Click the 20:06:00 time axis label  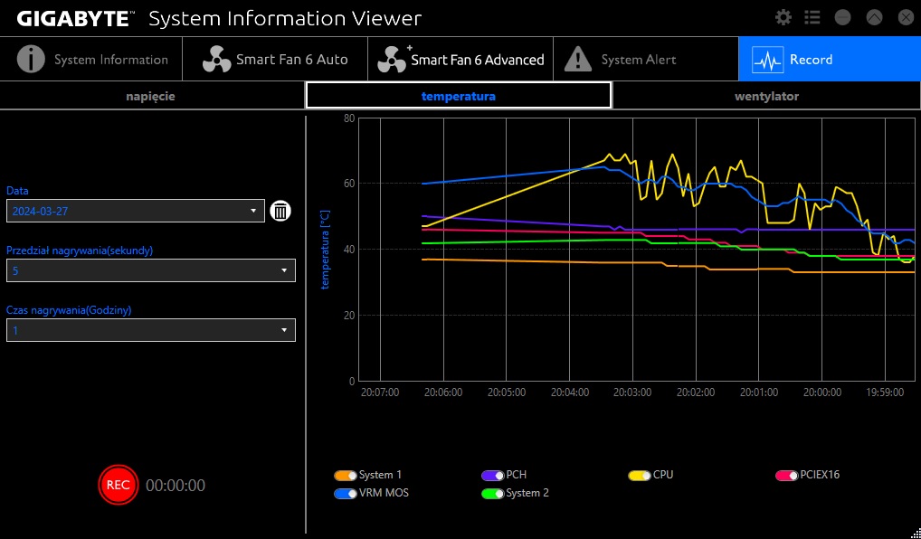(443, 392)
